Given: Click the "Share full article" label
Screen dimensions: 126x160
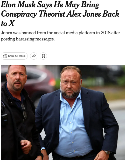Looking at the screenshot, I should [17, 56].
